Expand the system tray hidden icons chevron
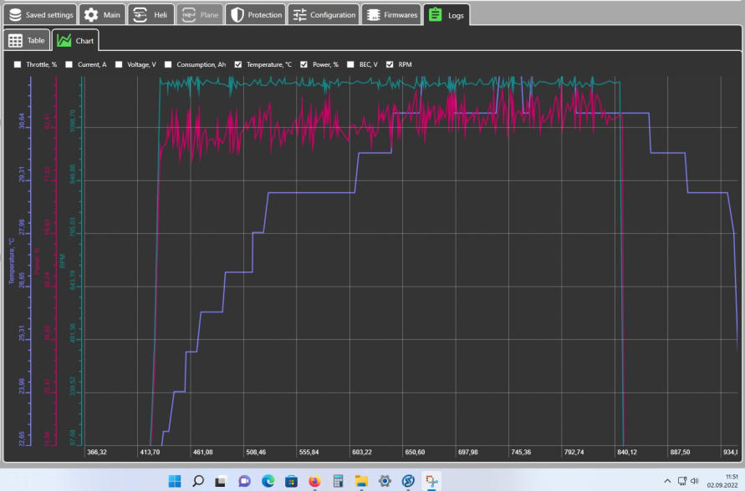The width and height of the screenshot is (745, 491). point(667,481)
